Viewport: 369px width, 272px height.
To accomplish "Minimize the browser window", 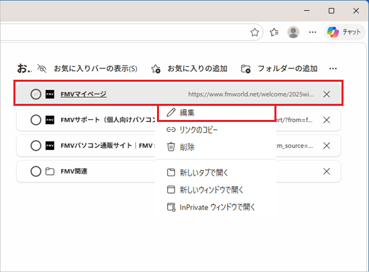I will [x=307, y=11].
